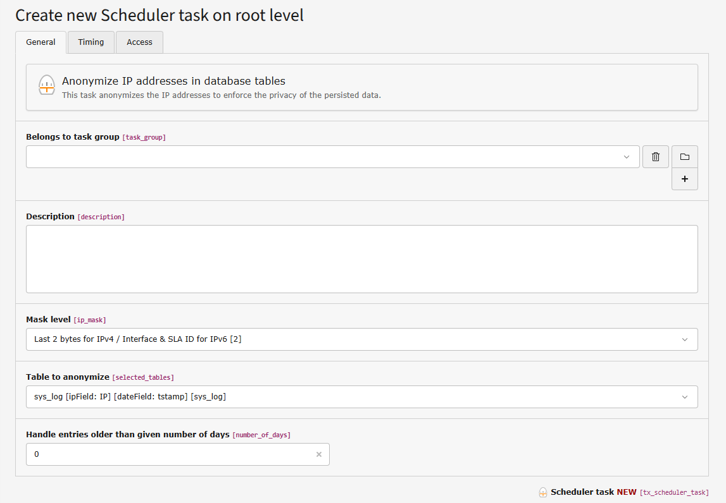Create a new task group via plus icon

pos(685,179)
